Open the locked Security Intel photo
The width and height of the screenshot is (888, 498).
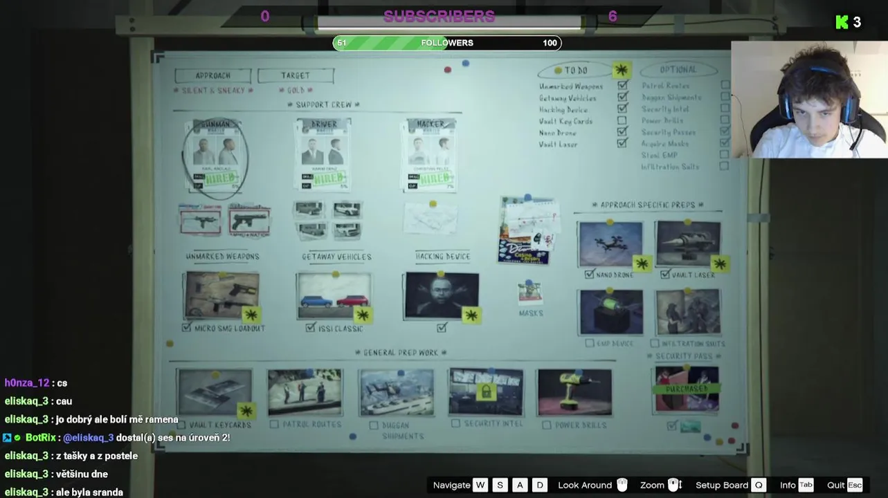486,392
